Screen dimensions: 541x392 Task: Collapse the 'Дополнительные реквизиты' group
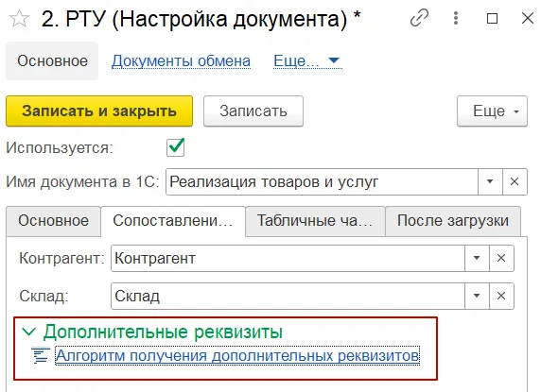(x=29, y=332)
